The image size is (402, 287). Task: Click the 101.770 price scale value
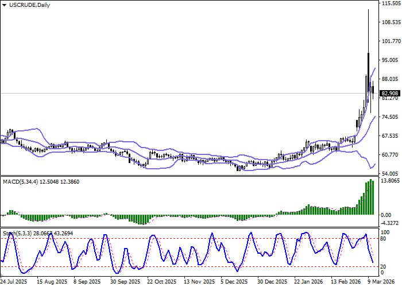(x=389, y=41)
